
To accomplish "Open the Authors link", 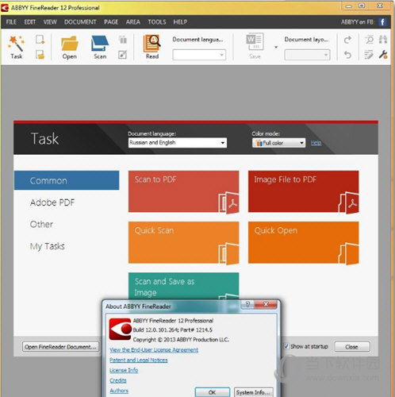I will 119,391.
